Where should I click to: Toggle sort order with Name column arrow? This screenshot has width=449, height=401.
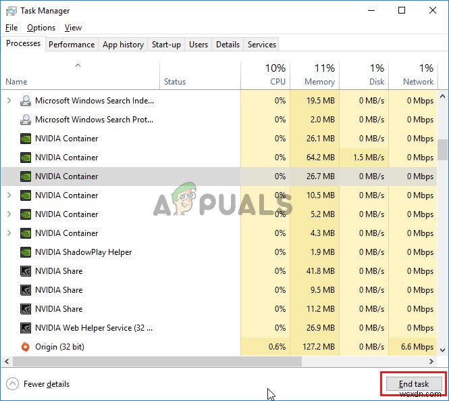(x=78, y=66)
